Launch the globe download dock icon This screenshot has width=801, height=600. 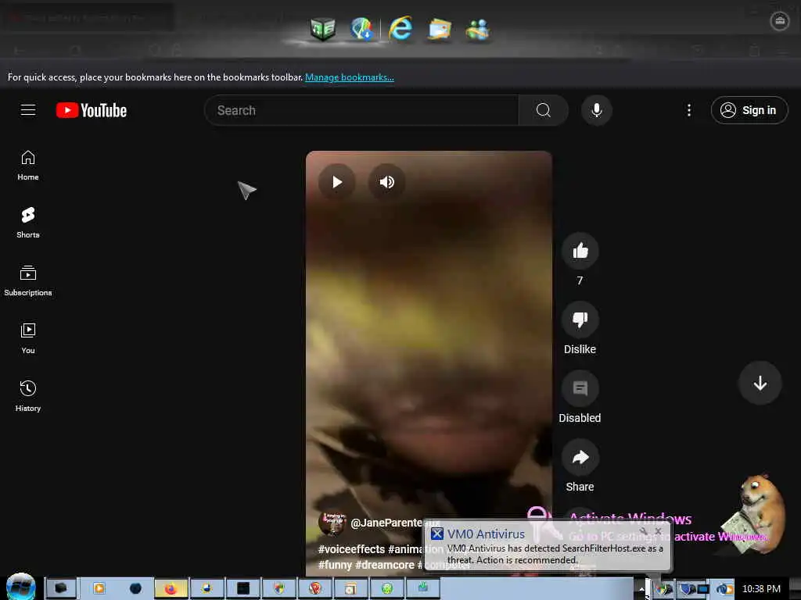(361, 29)
